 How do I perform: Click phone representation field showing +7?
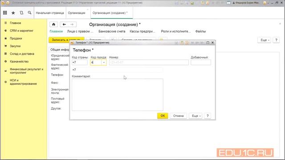click(x=118, y=70)
